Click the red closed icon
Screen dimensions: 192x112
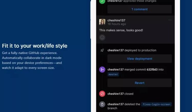(102, 94)
